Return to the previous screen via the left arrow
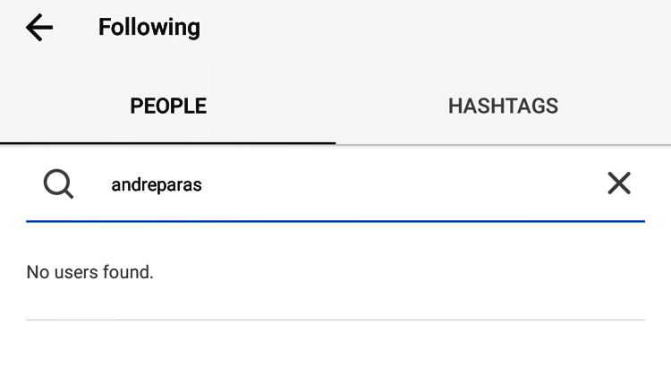 [x=39, y=28]
